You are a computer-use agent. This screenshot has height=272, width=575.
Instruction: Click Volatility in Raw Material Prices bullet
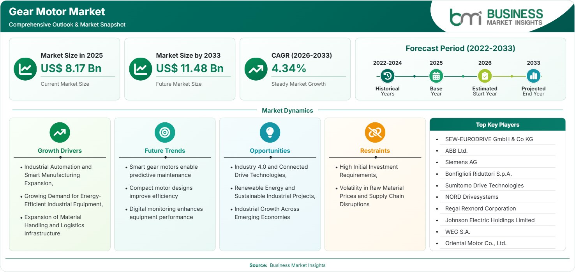[372, 196]
